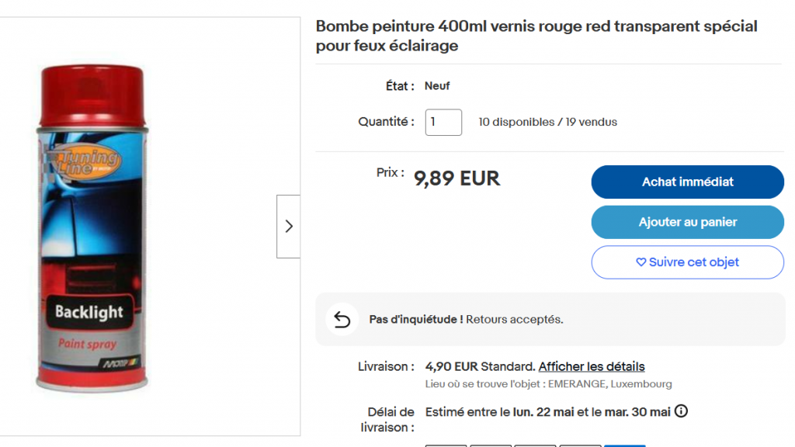Buy now with Achat immédiat
Viewport: 795px width, 447px height.
[x=688, y=182]
